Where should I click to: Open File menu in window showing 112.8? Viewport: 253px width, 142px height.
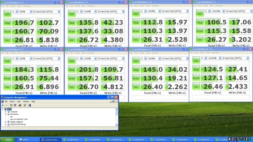click(x=131, y=6)
